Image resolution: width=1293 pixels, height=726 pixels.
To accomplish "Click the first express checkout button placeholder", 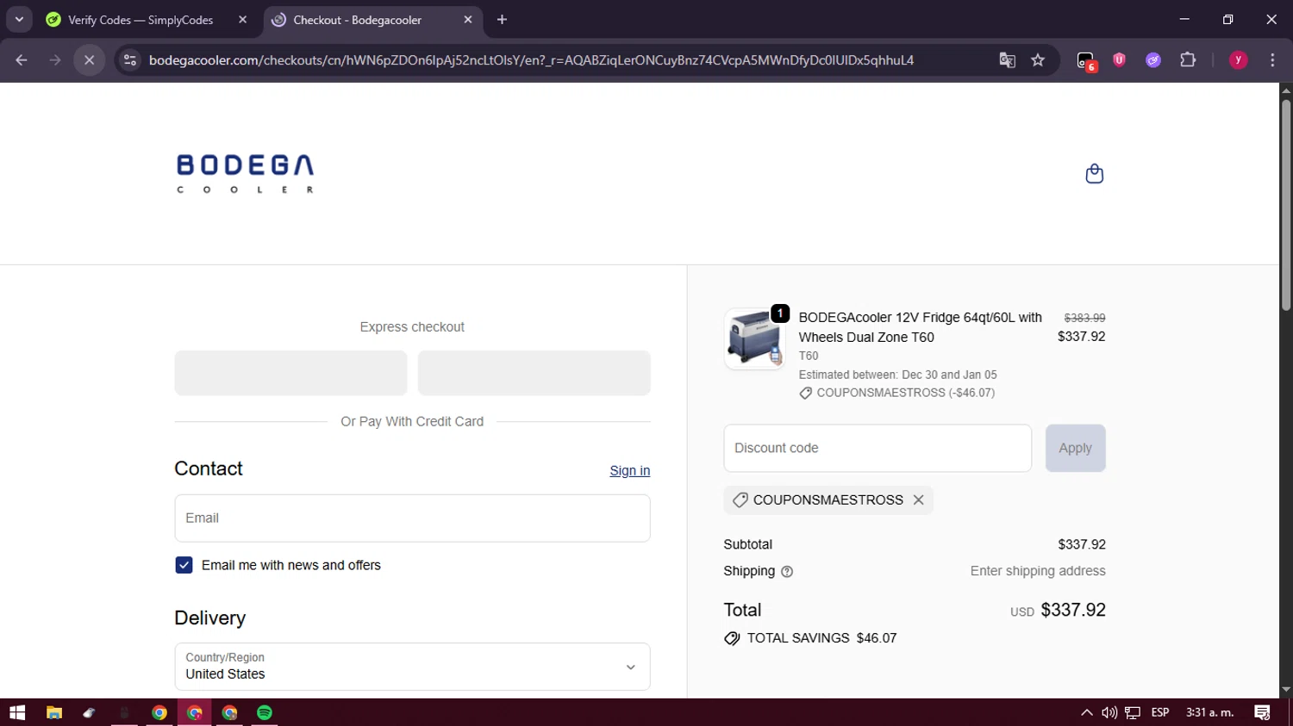I will (x=290, y=373).
